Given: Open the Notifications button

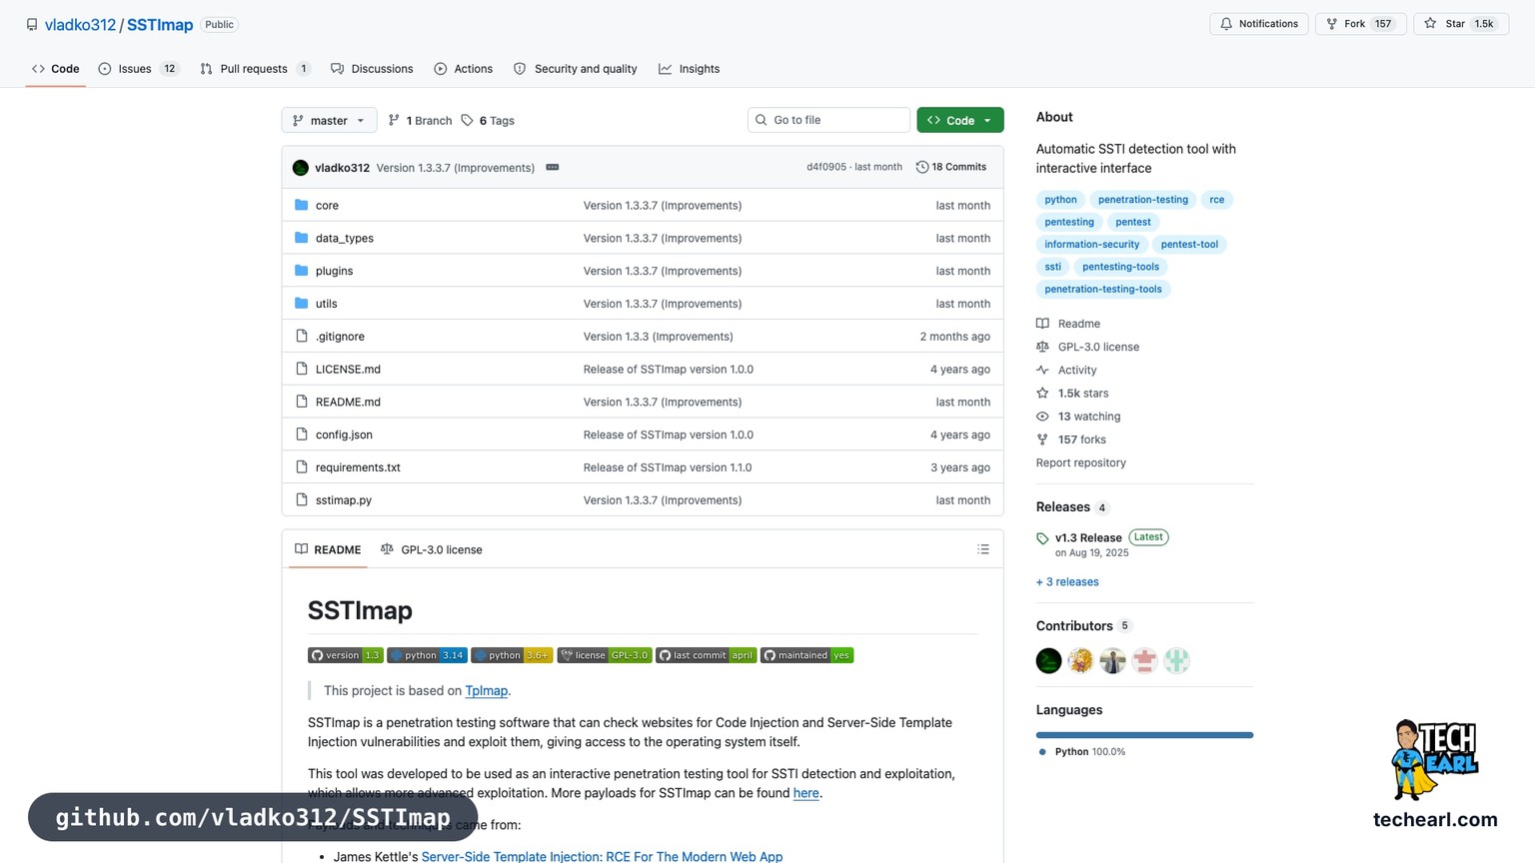Looking at the screenshot, I should click(1258, 24).
